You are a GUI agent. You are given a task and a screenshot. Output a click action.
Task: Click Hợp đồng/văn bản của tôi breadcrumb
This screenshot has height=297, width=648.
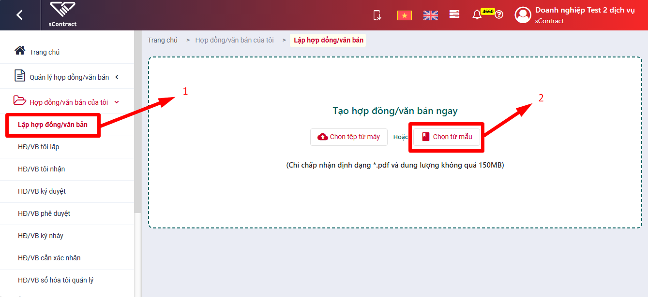point(234,40)
